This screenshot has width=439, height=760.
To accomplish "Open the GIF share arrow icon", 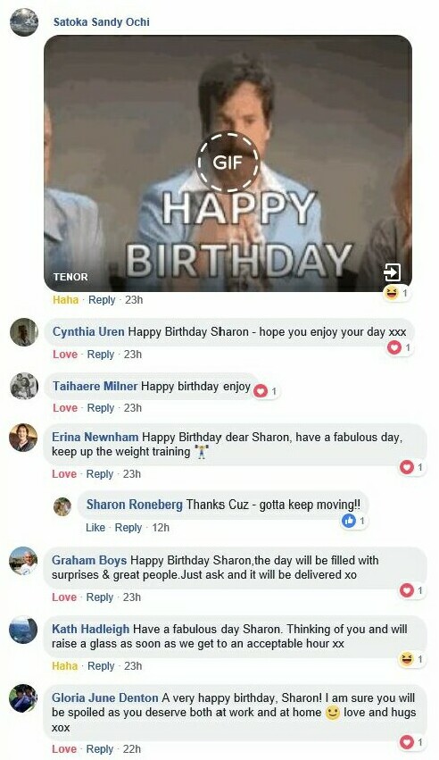I will (392, 272).
